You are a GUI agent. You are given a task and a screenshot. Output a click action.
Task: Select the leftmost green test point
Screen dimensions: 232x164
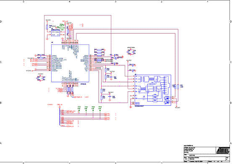click(79, 110)
